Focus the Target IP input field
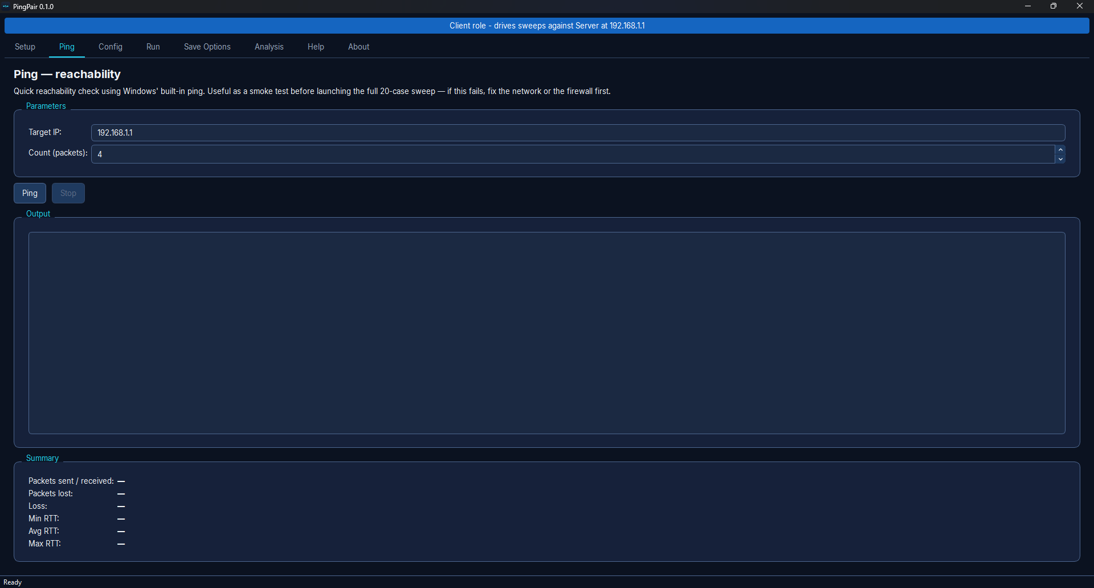Viewport: 1094px width, 588px height. (x=578, y=133)
